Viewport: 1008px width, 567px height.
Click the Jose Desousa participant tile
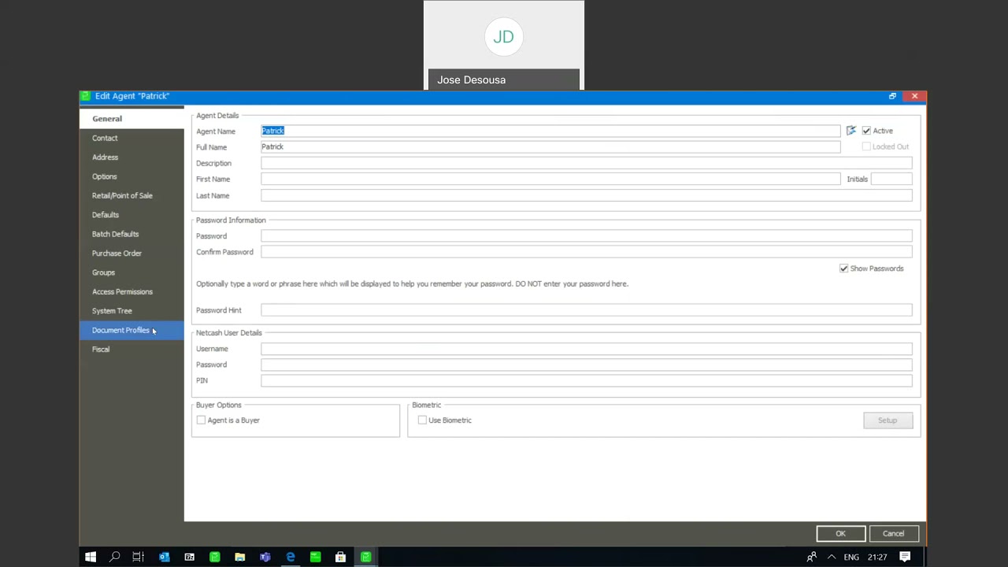[504, 45]
